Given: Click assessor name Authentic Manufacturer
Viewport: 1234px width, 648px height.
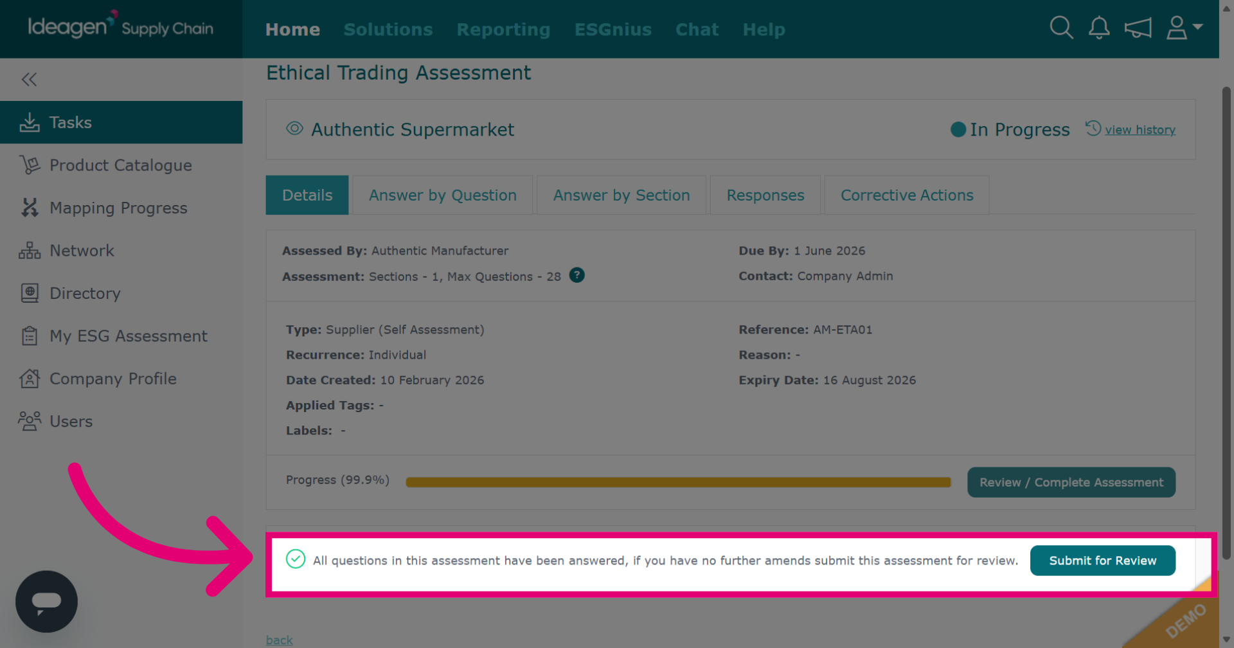Looking at the screenshot, I should coord(440,251).
